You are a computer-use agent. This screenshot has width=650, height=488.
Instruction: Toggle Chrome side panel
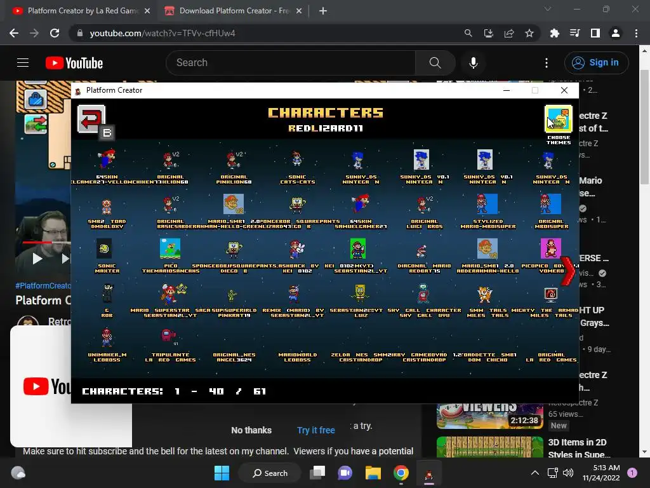(x=595, y=33)
